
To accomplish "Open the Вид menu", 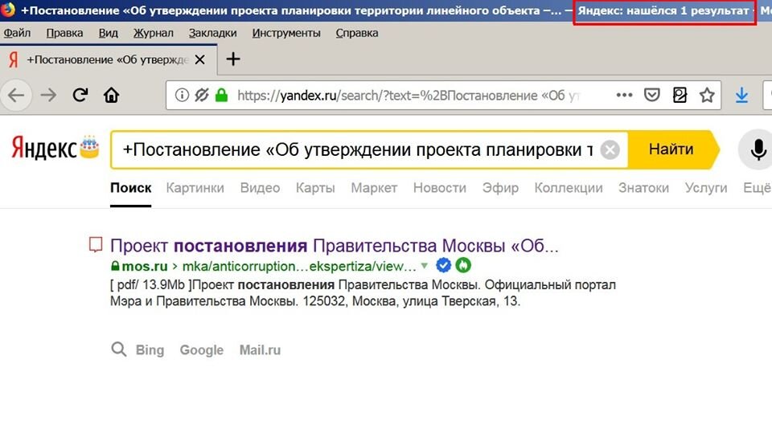I will (x=109, y=33).
